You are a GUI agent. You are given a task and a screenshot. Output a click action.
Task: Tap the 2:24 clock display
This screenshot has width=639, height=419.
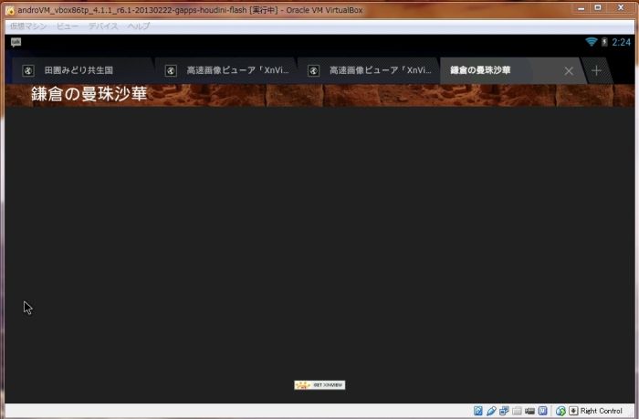(x=621, y=42)
